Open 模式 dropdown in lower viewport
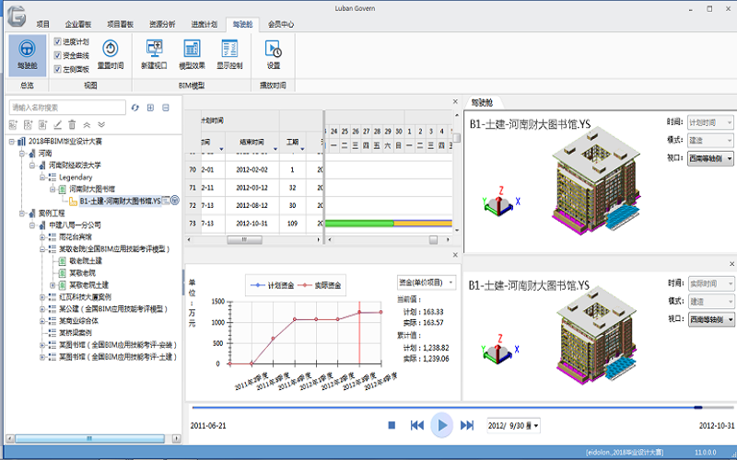 pyautogui.click(x=710, y=302)
